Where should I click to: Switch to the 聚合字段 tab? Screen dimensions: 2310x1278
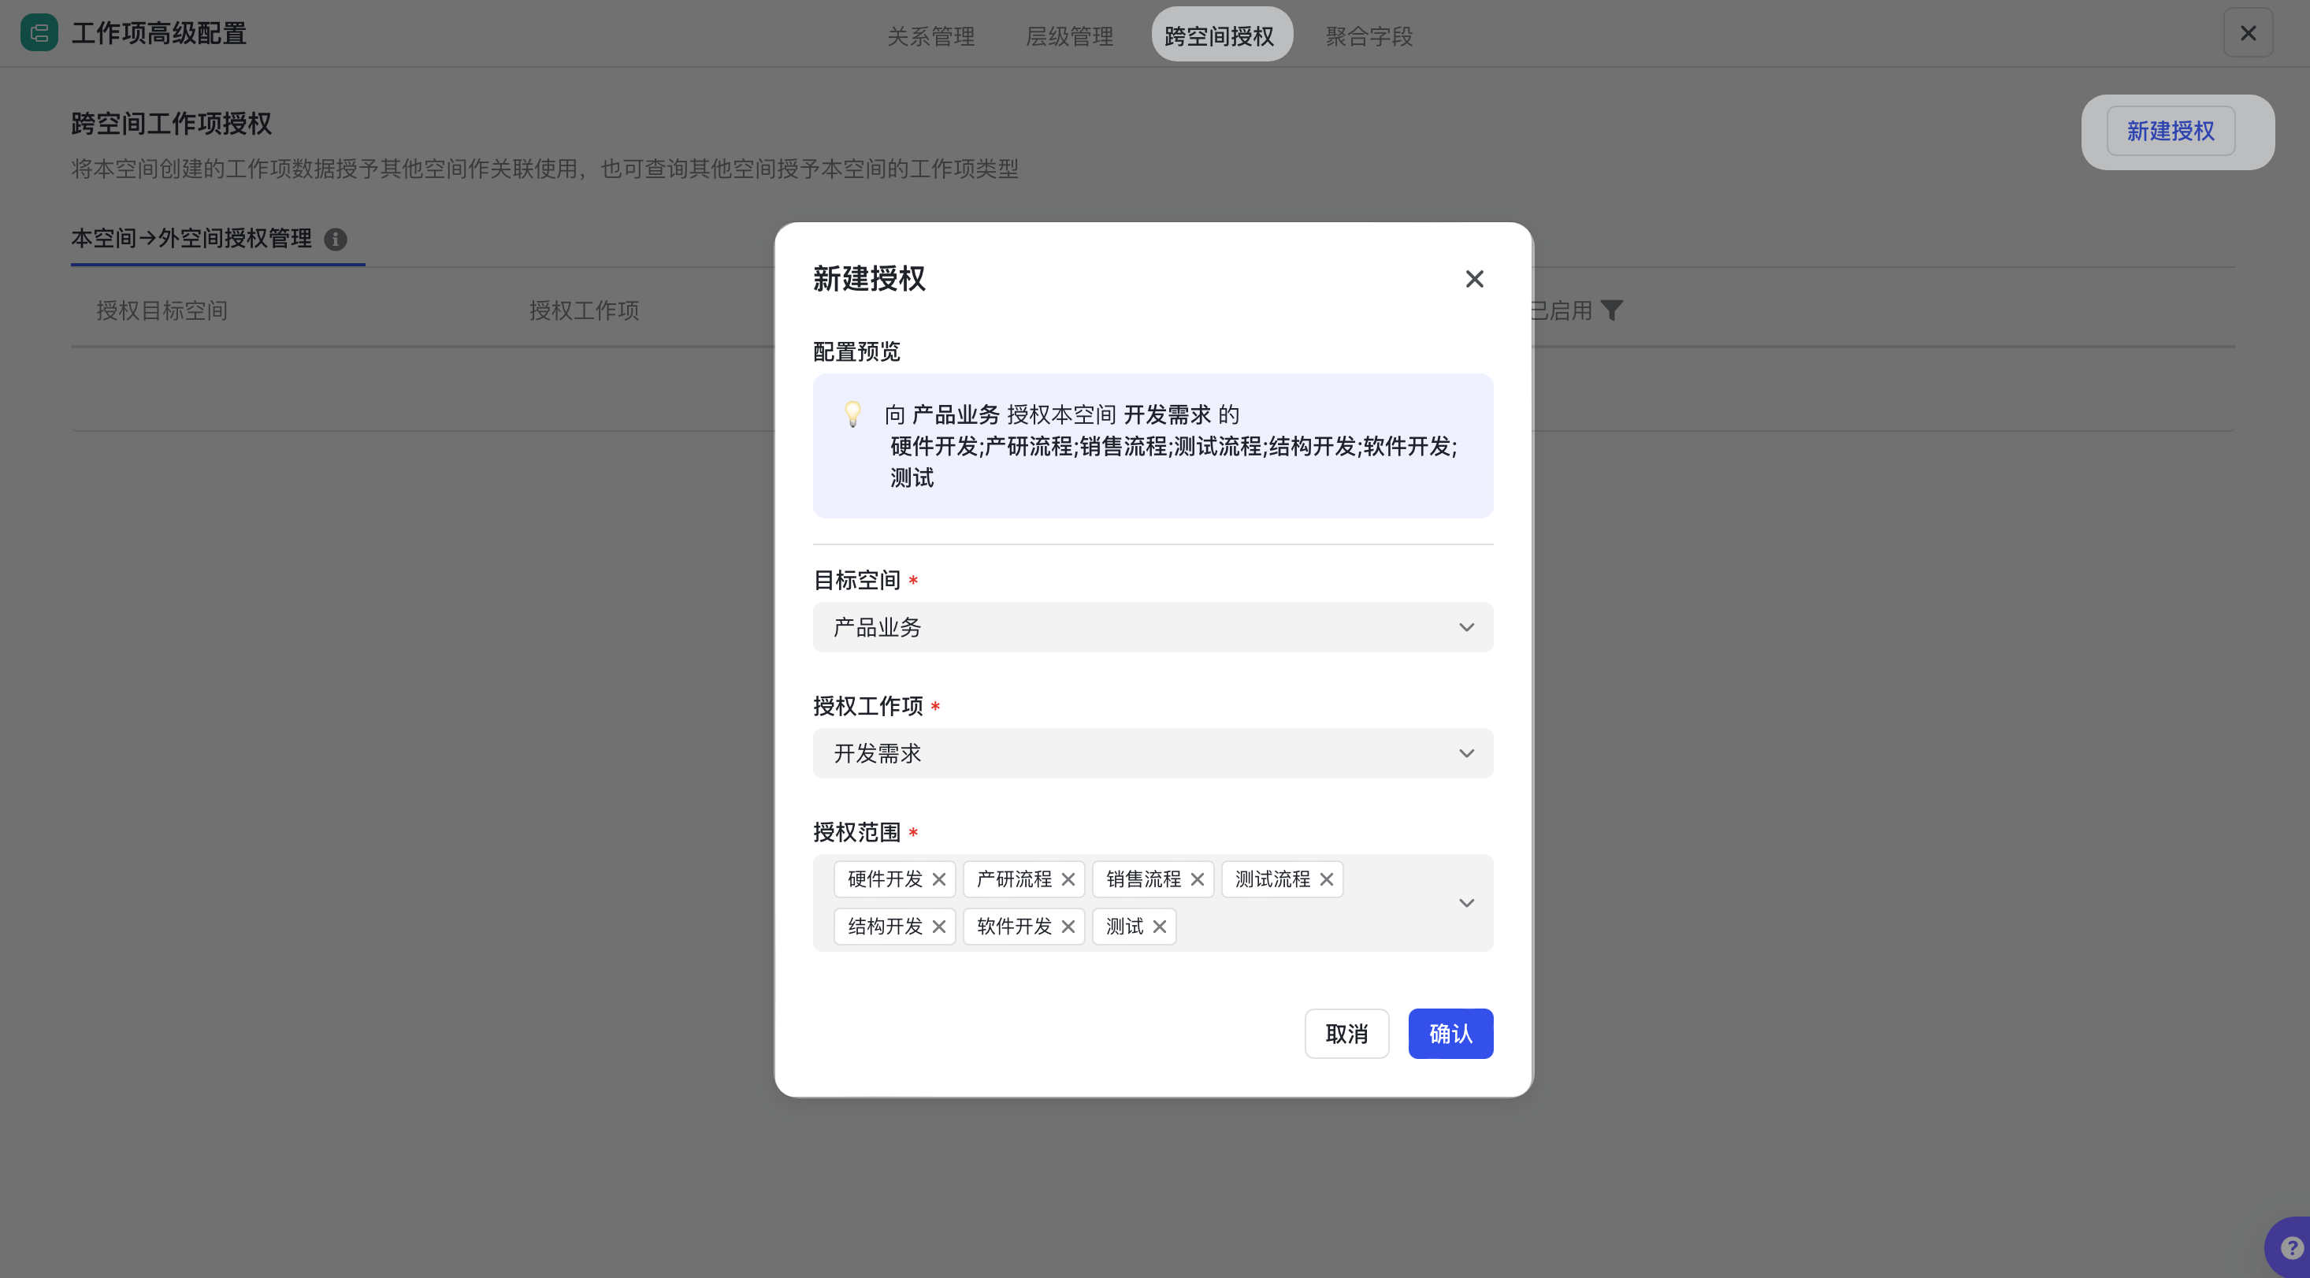pos(1369,36)
